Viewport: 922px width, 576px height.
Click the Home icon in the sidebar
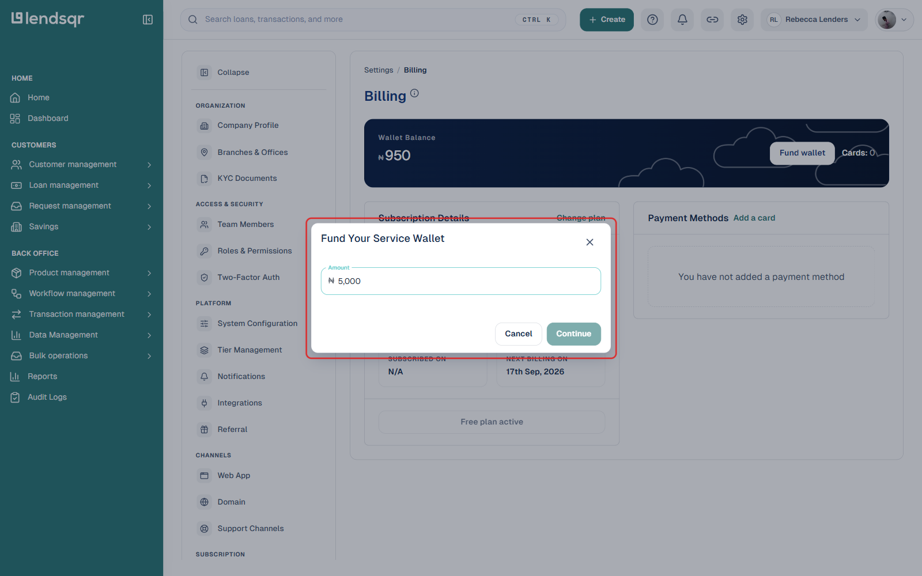click(x=16, y=98)
